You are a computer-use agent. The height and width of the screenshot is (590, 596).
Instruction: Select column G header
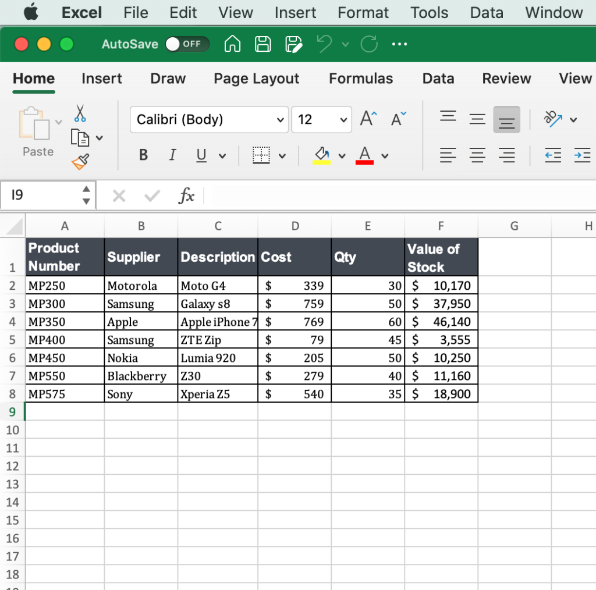pos(515,226)
